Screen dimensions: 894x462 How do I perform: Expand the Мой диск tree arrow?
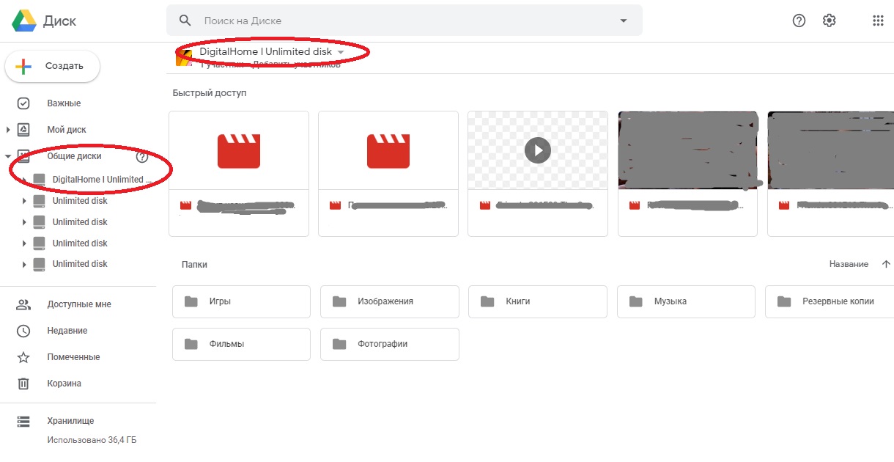(x=8, y=130)
